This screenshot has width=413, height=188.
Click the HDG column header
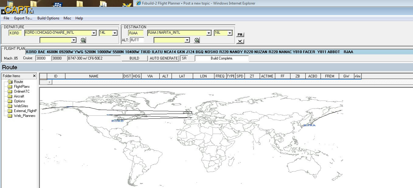(x=137, y=76)
